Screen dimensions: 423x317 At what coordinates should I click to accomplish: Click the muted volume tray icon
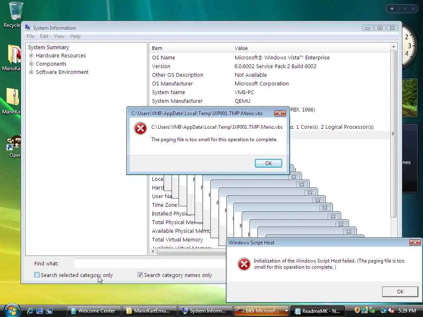point(391,310)
